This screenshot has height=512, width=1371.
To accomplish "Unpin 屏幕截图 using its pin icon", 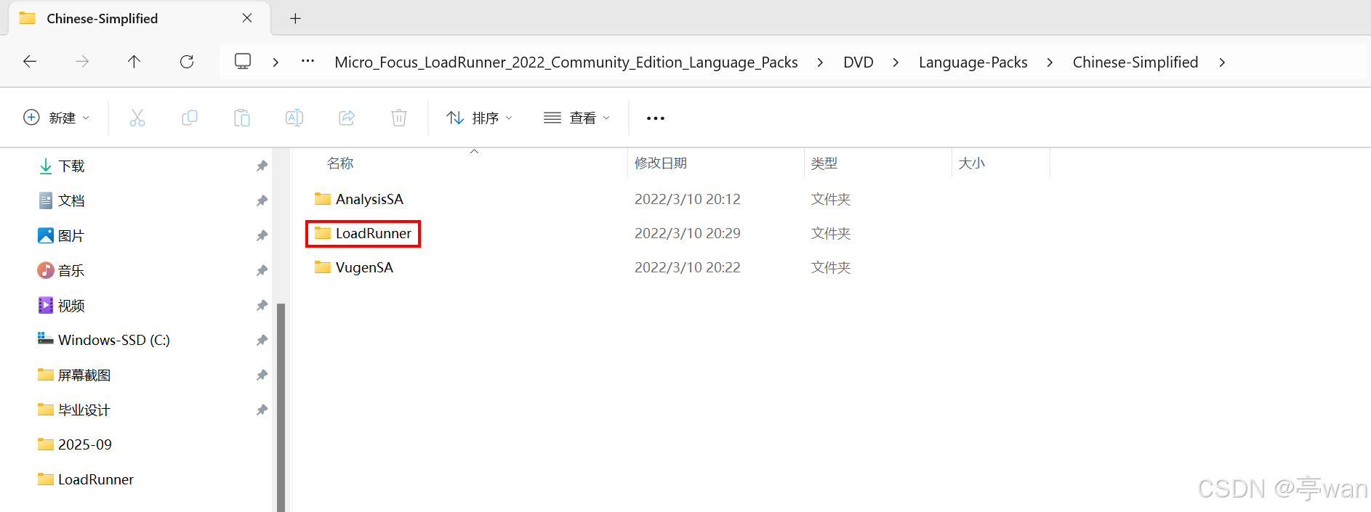I will (262, 375).
